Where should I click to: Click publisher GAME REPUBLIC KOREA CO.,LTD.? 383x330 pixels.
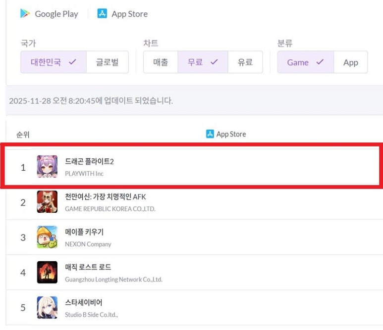(x=110, y=209)
